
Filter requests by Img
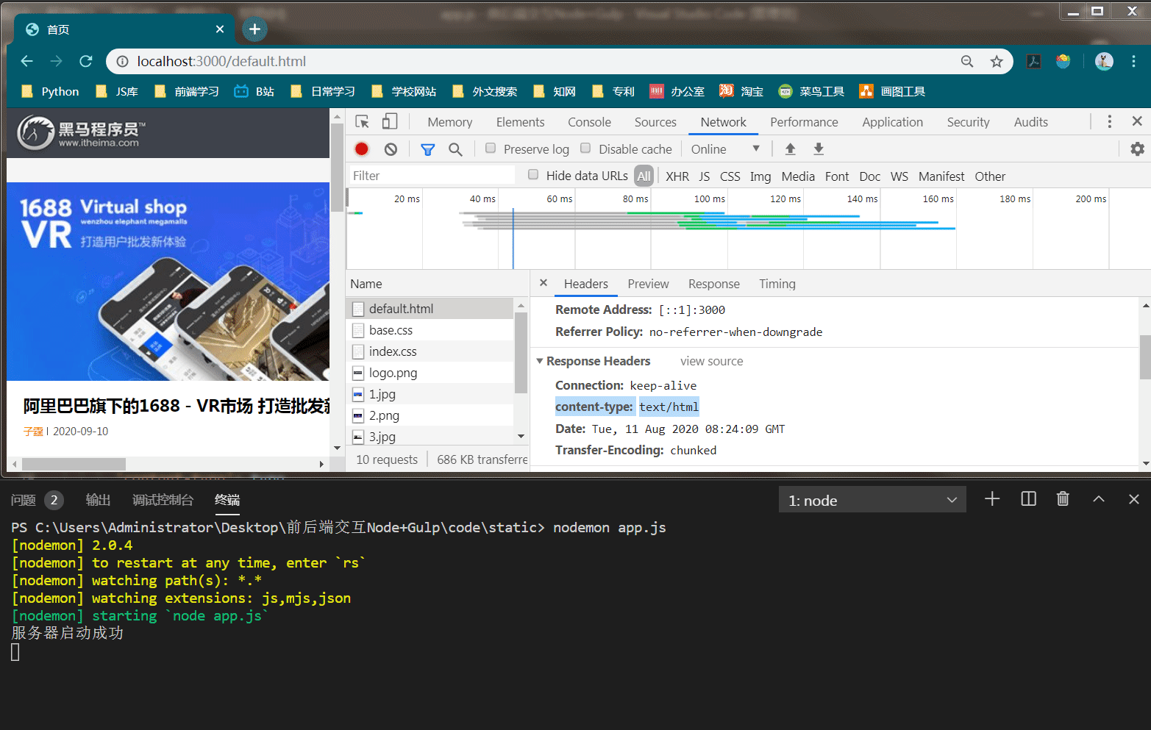(x=760, y=176)
